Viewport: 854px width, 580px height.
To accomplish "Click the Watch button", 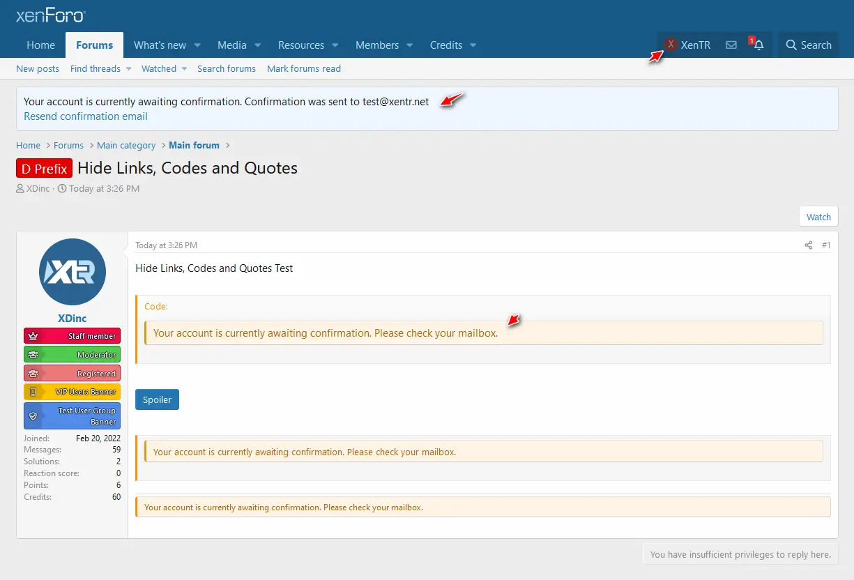I will [818, 217].
